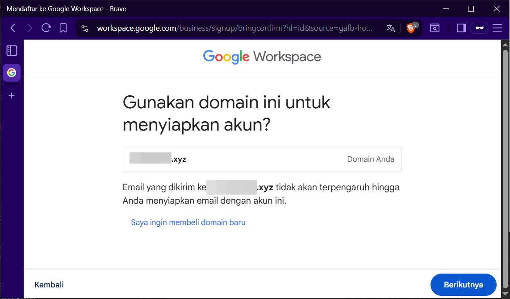Minimize the Brave window
This screenshot has width=510, height=299.
click(x=446, y=9)
